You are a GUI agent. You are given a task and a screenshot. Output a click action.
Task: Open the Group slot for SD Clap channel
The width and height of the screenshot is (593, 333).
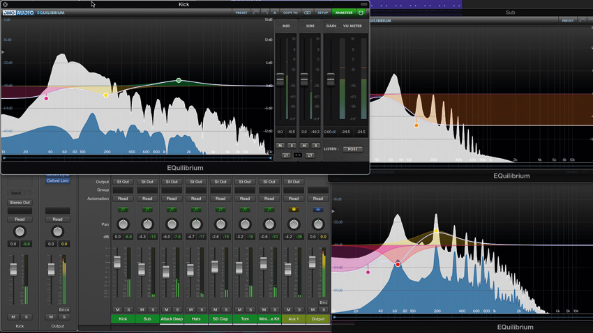(220, 190)
